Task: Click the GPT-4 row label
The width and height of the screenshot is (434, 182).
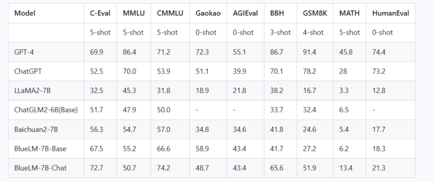Action: tap(24, 52)
